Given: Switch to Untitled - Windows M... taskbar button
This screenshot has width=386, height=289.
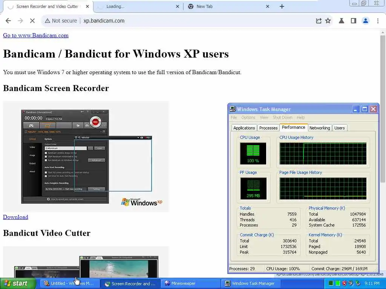Looking at the screenshot, I should click(69, 284).
